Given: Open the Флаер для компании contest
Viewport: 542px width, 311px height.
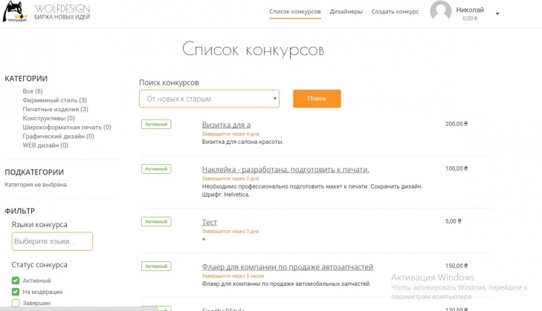Looking at the screenshot, I should click(x=287, y=266).
